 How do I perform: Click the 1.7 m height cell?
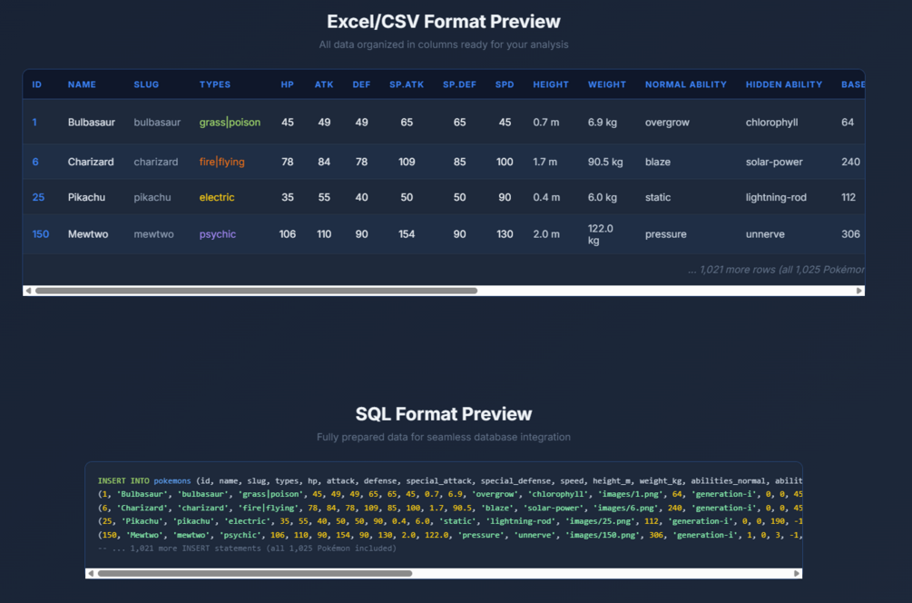click(545, 162)
